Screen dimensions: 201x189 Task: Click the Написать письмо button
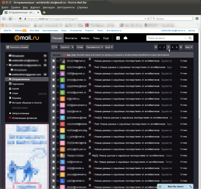pos(17,47)
